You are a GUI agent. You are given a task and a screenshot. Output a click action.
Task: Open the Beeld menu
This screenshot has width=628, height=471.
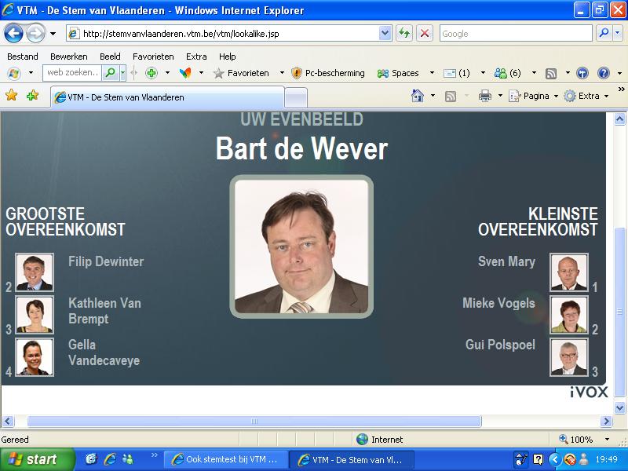pos(110,57)
